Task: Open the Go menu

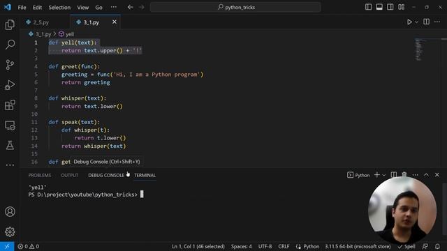Action: (x=98, y=8)
